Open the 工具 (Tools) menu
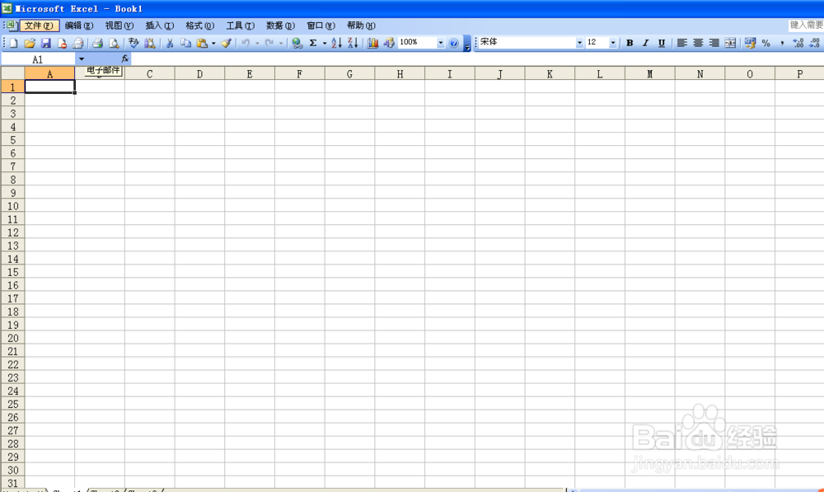This screenshot has height=492, width=824. pyautogui.click(x=240, y=26)
